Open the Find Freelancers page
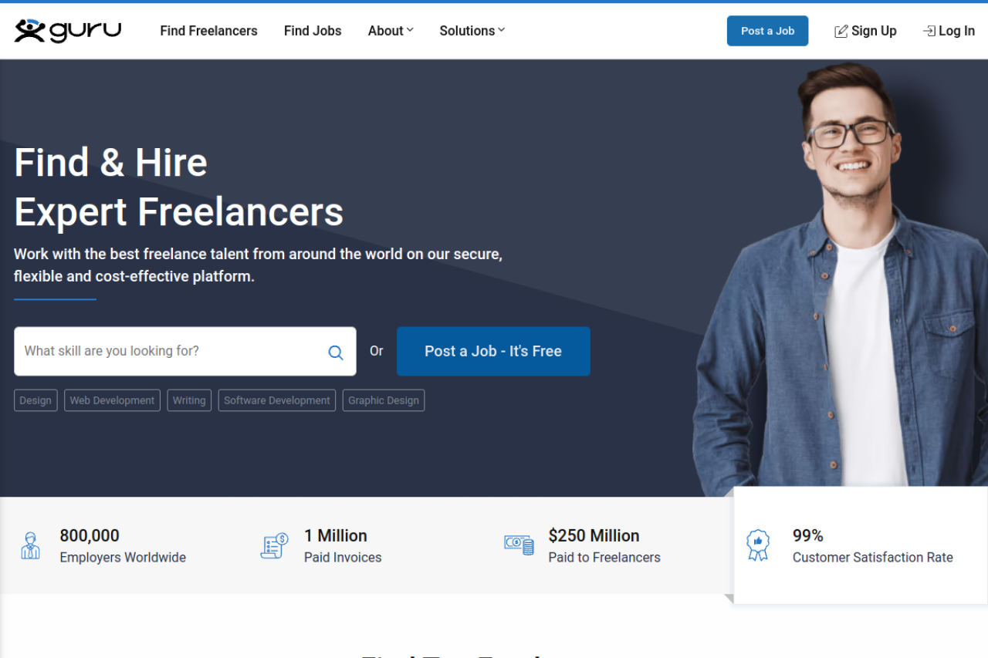 208,31
